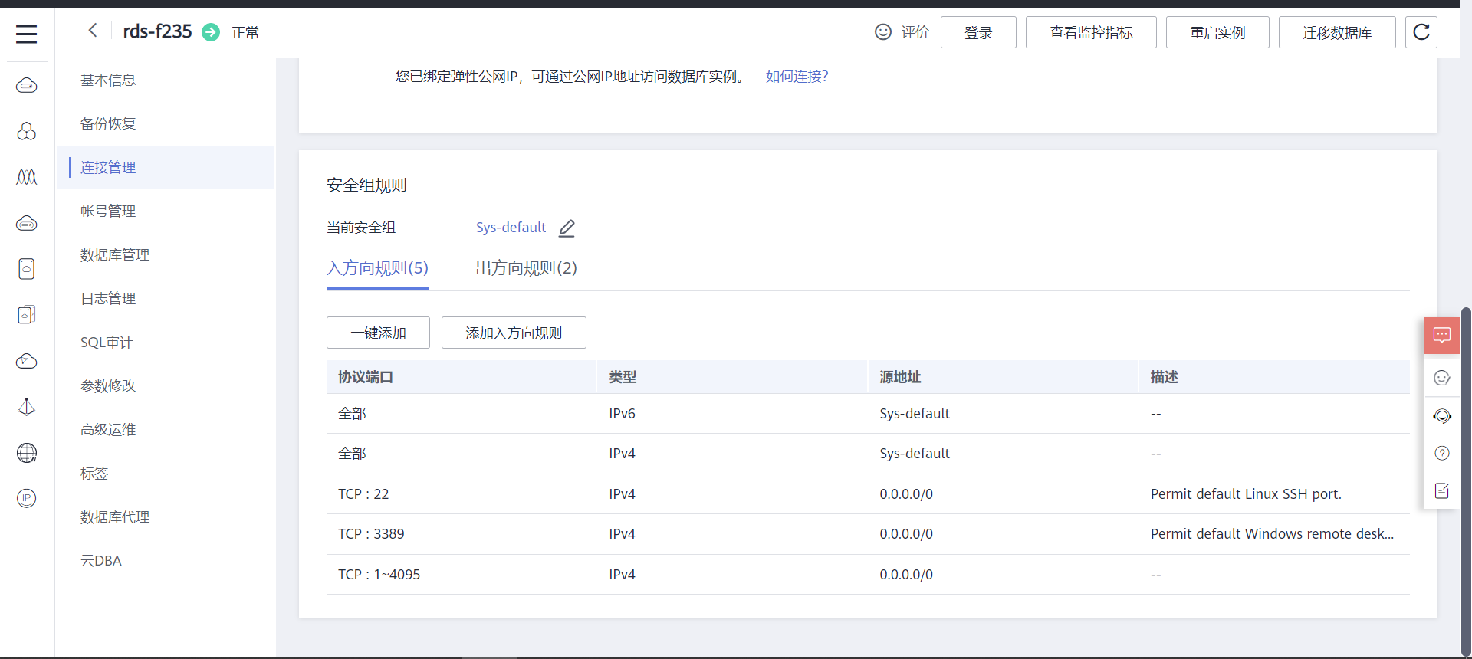Click the 查看监控指标 button
Viewport: 1472px width, 659px height.
point(1091,32)
